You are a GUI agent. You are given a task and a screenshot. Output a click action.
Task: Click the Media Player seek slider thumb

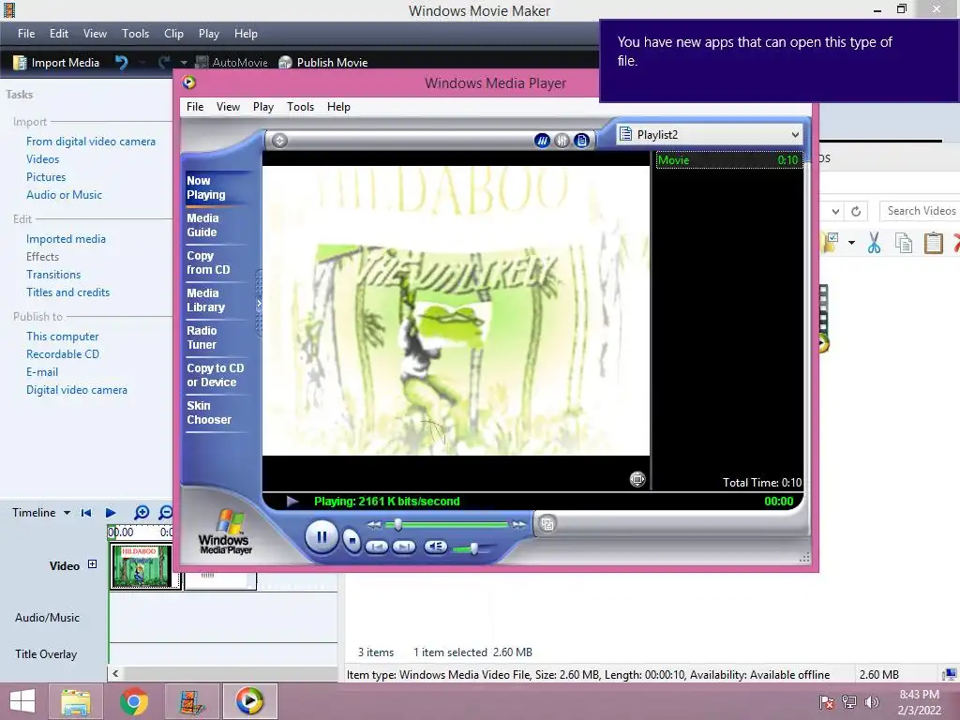[x=397, y=524]
